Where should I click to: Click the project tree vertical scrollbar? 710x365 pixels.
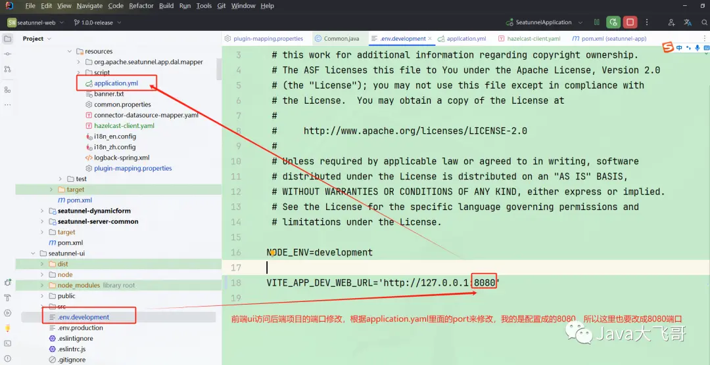(219, 69)
